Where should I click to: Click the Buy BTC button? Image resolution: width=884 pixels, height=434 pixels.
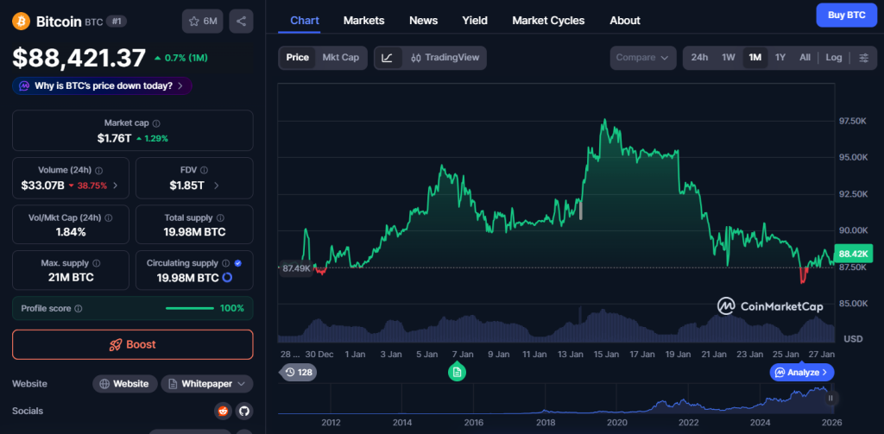click(847, 16)
